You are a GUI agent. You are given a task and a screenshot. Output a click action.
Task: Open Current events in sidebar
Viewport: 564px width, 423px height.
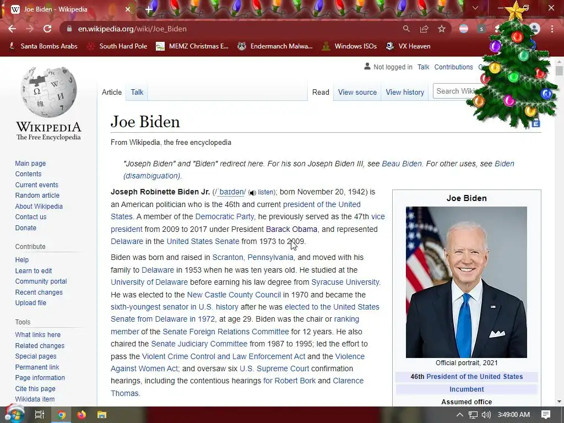point(36,185)
